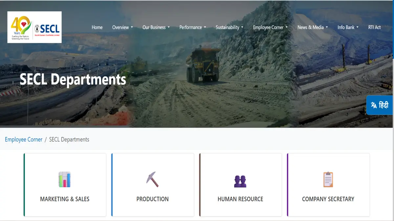394x221 pixels.
Task: Go to the Home menu item
Action: coord(97,28)
